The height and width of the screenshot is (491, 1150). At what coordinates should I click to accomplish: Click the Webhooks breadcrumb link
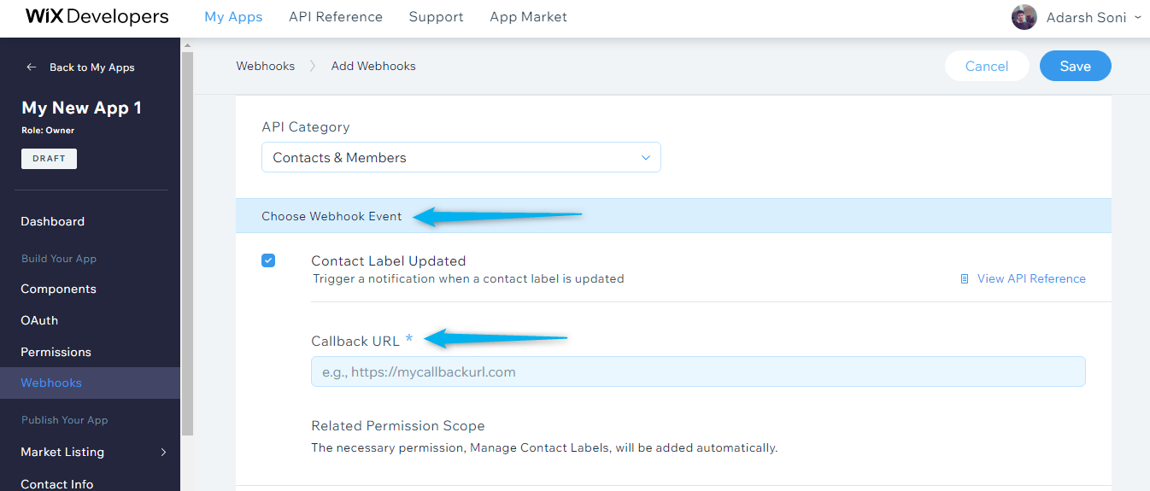[x=266, y=66]
